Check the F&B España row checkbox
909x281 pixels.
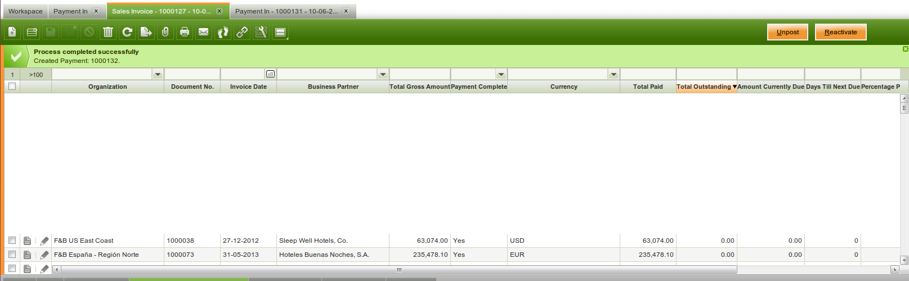12,255
